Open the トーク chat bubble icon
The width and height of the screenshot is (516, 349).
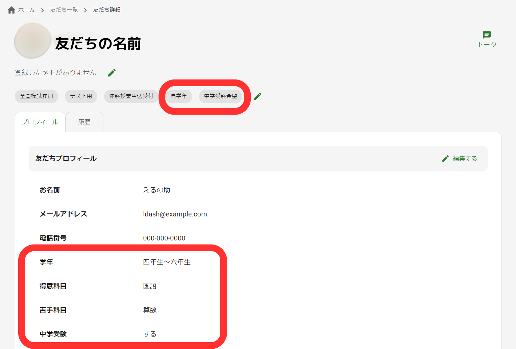[x=487, y=35]
